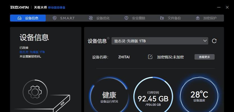Click the 天枢大师 title text
Viewport: 234px width, 112px height.
pyautogui.click(x=40, y=7)
